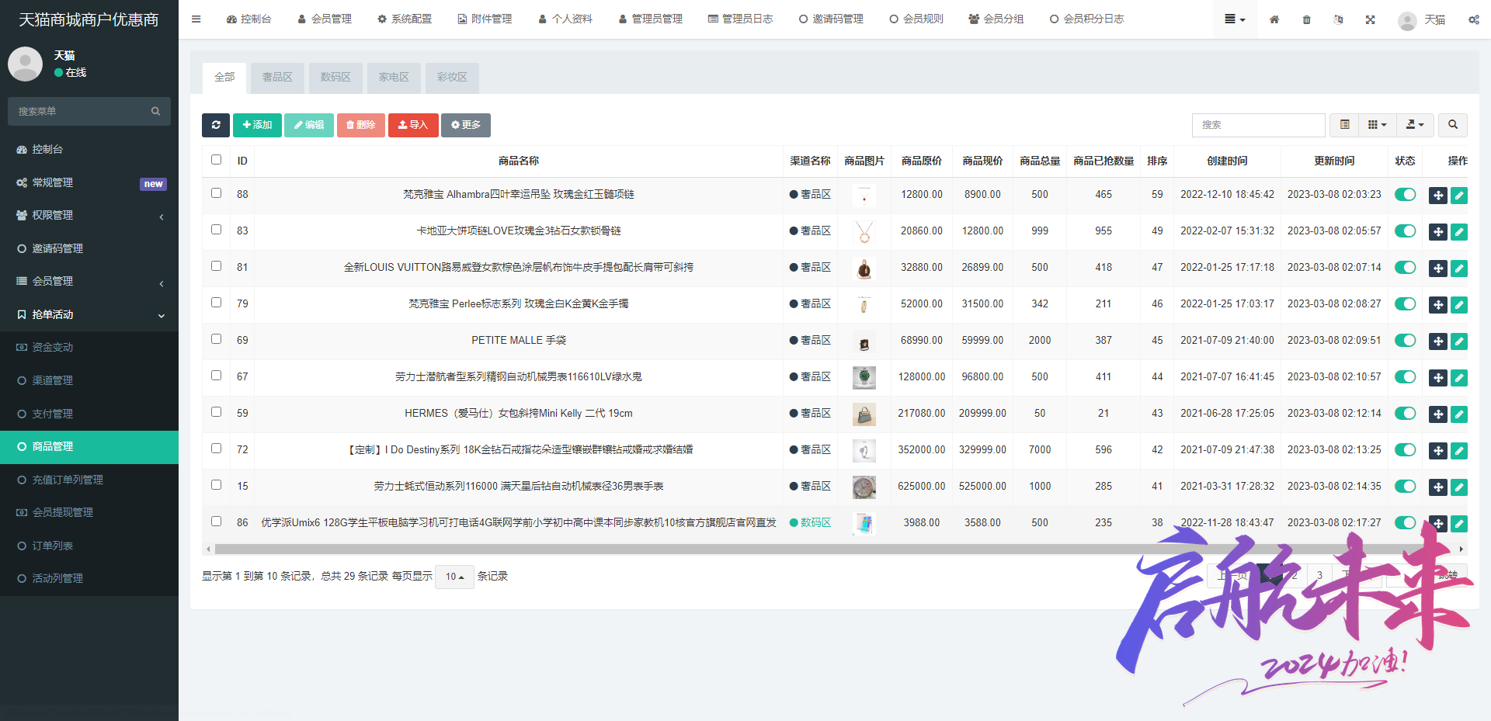The width and height of the screenshot is (1491, 721).
Task: Open 会员管理 in top navigation
Action: point(325,19)
